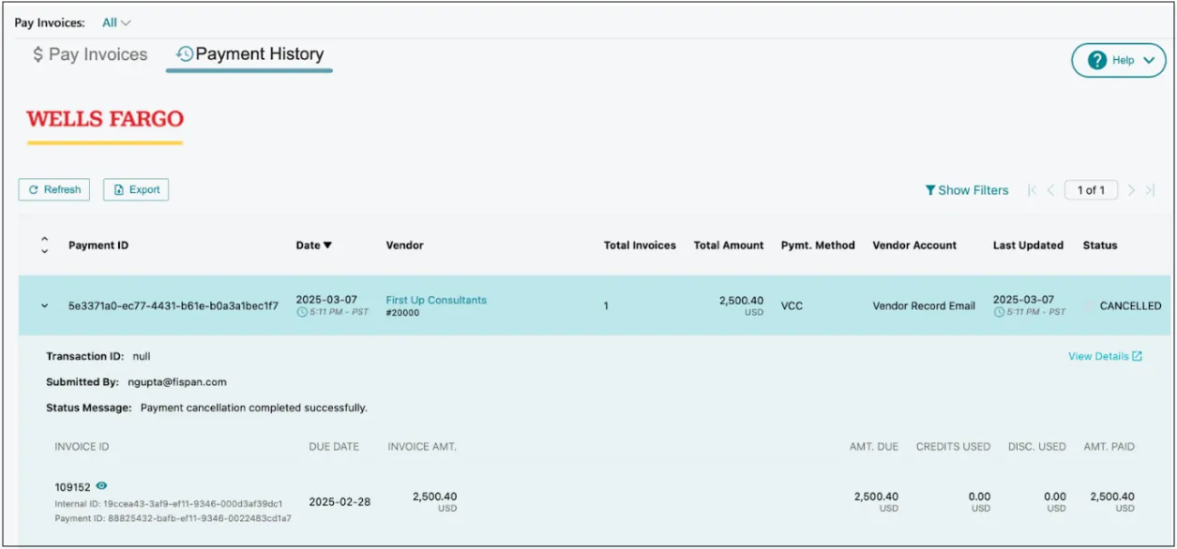Click the due date 2025-02-28

point(340,502)
